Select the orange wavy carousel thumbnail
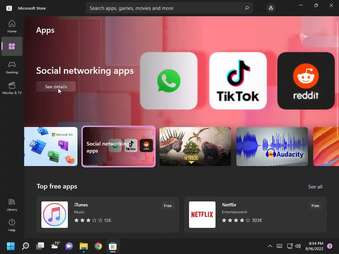The image size is (339, 254). coord(326,147)
